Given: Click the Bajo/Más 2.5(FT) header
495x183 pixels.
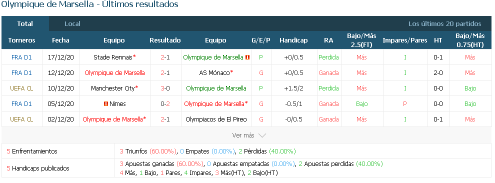Looking at the screenshot, I should 361,40.
